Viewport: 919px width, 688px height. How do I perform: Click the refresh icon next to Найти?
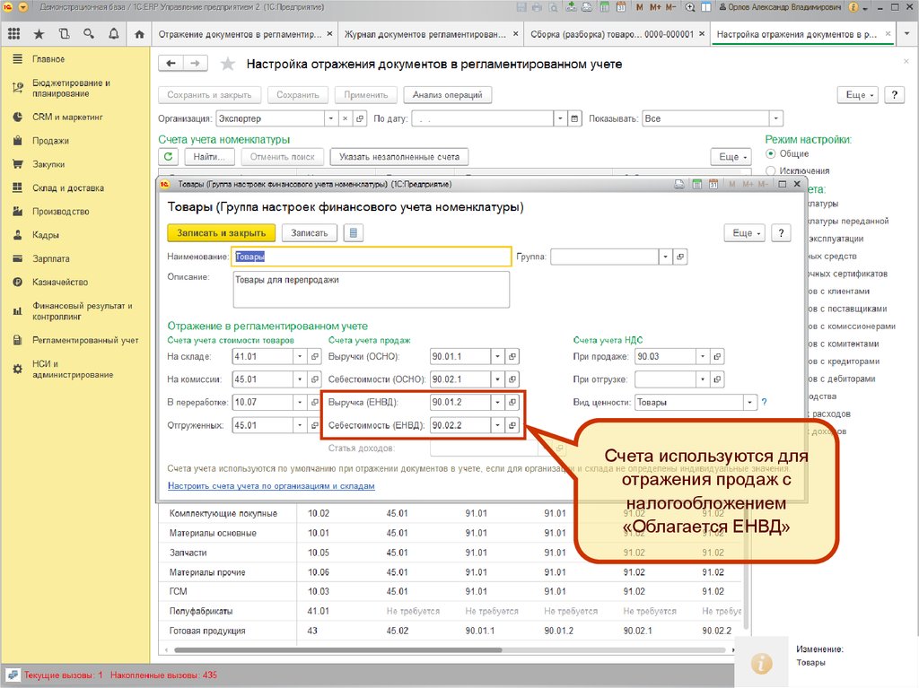(x=169, y=157)
